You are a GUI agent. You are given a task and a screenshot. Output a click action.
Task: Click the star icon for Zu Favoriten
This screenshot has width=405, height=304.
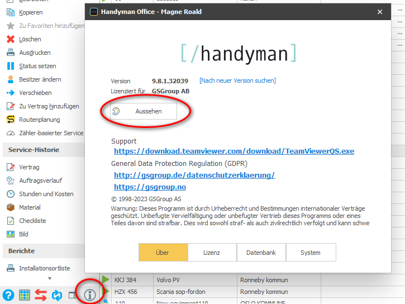11,26
